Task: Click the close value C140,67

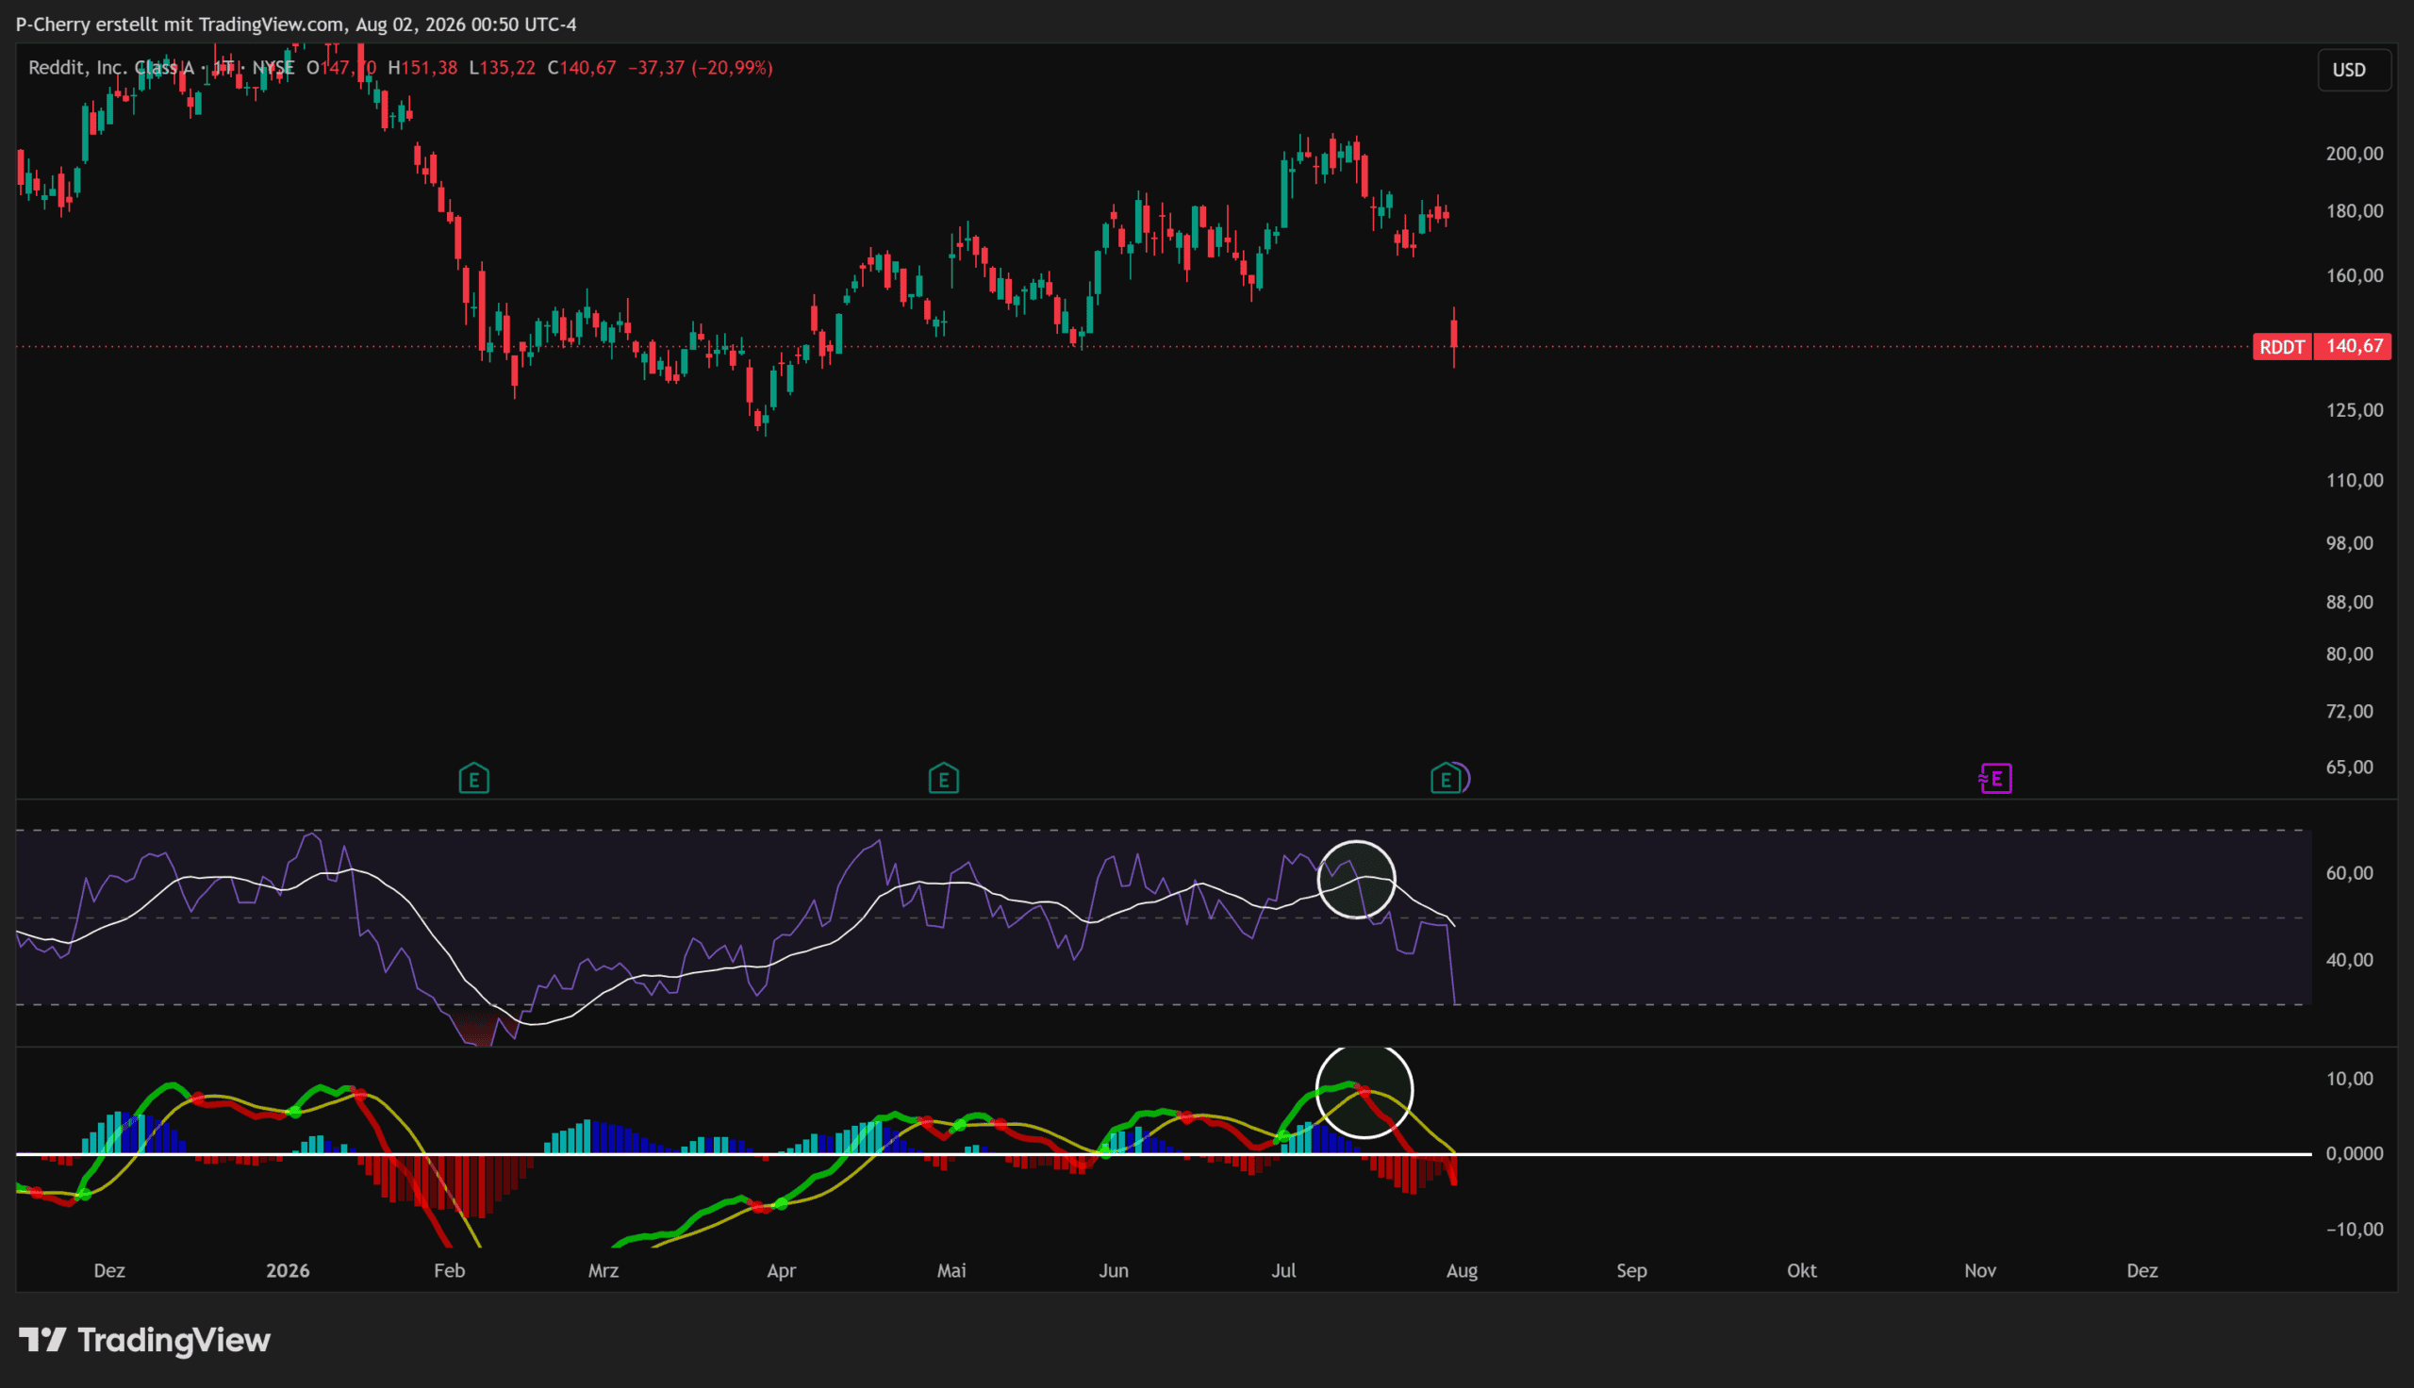Action: tap(582, 68)
